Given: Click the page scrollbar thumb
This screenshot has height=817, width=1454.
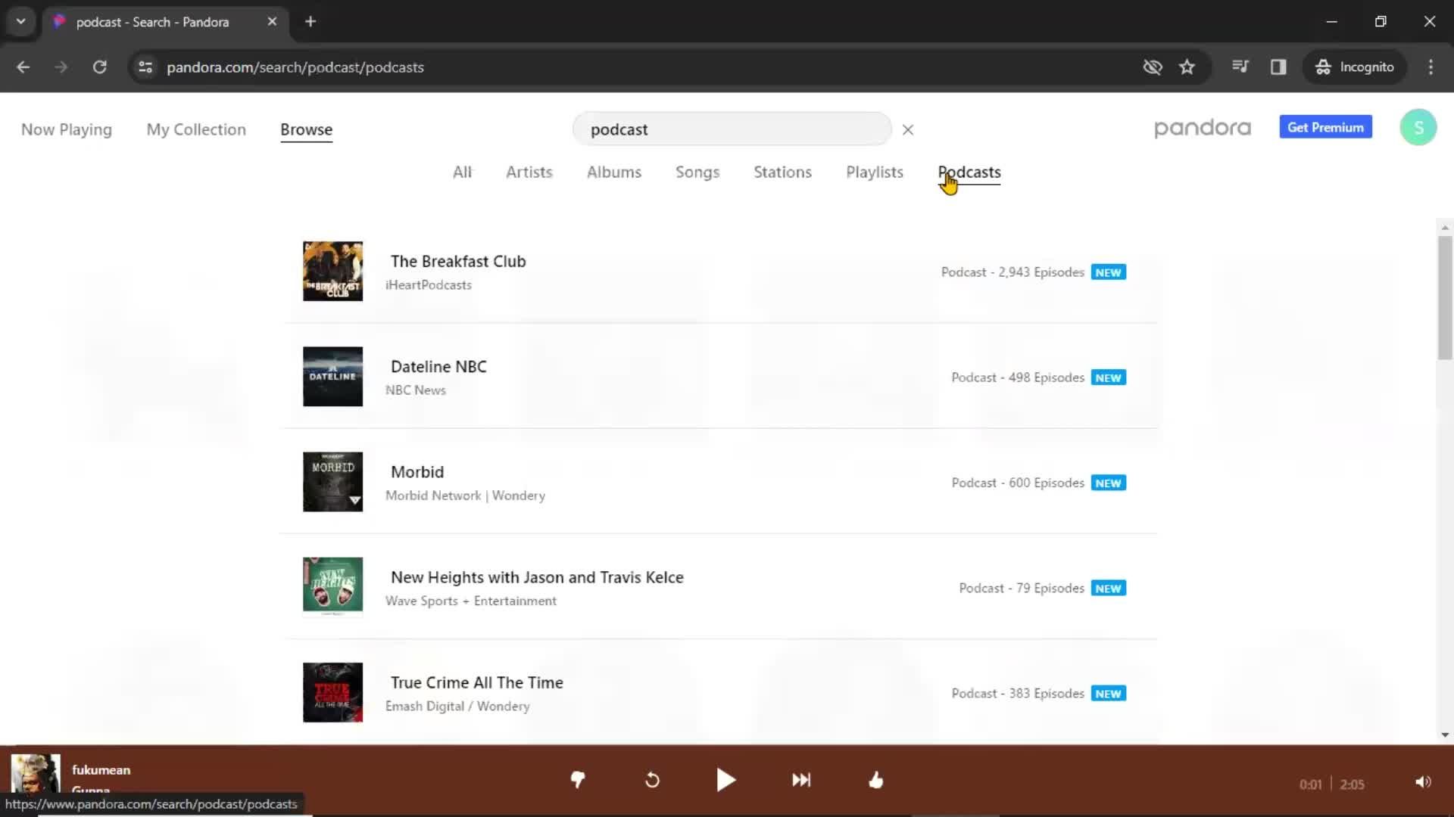Looking at the screenshot, I should click(x=1445, y=298).
